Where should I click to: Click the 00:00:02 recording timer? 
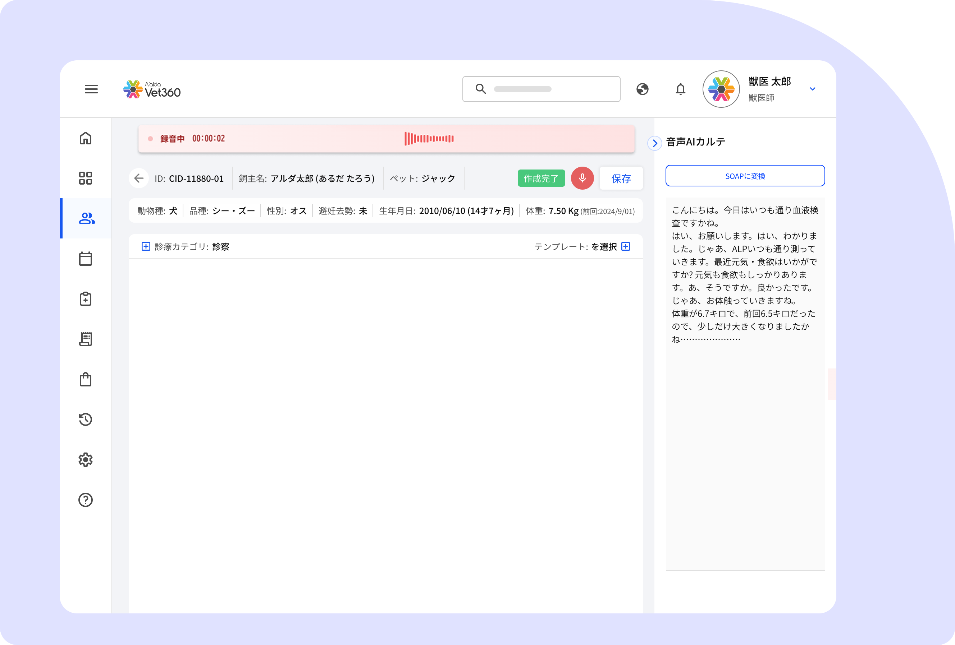click(209, 138)
